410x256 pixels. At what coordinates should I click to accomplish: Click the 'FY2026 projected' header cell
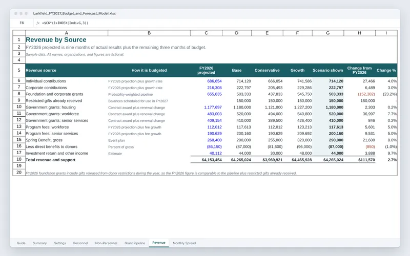click(x=207, y=70)
